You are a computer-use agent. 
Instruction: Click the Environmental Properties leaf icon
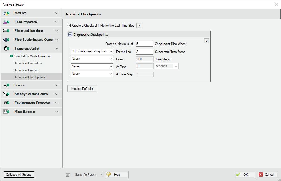[x=6, y=103]
